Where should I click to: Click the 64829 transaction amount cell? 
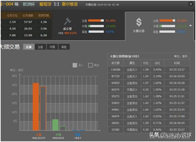tap(115, 83)
